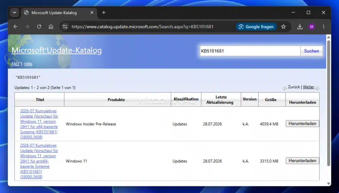Go back using the browser back arrow

pos(15,26)
